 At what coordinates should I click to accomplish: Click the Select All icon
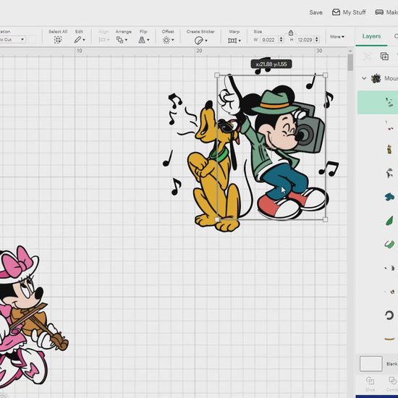click(x=58, y=40)
